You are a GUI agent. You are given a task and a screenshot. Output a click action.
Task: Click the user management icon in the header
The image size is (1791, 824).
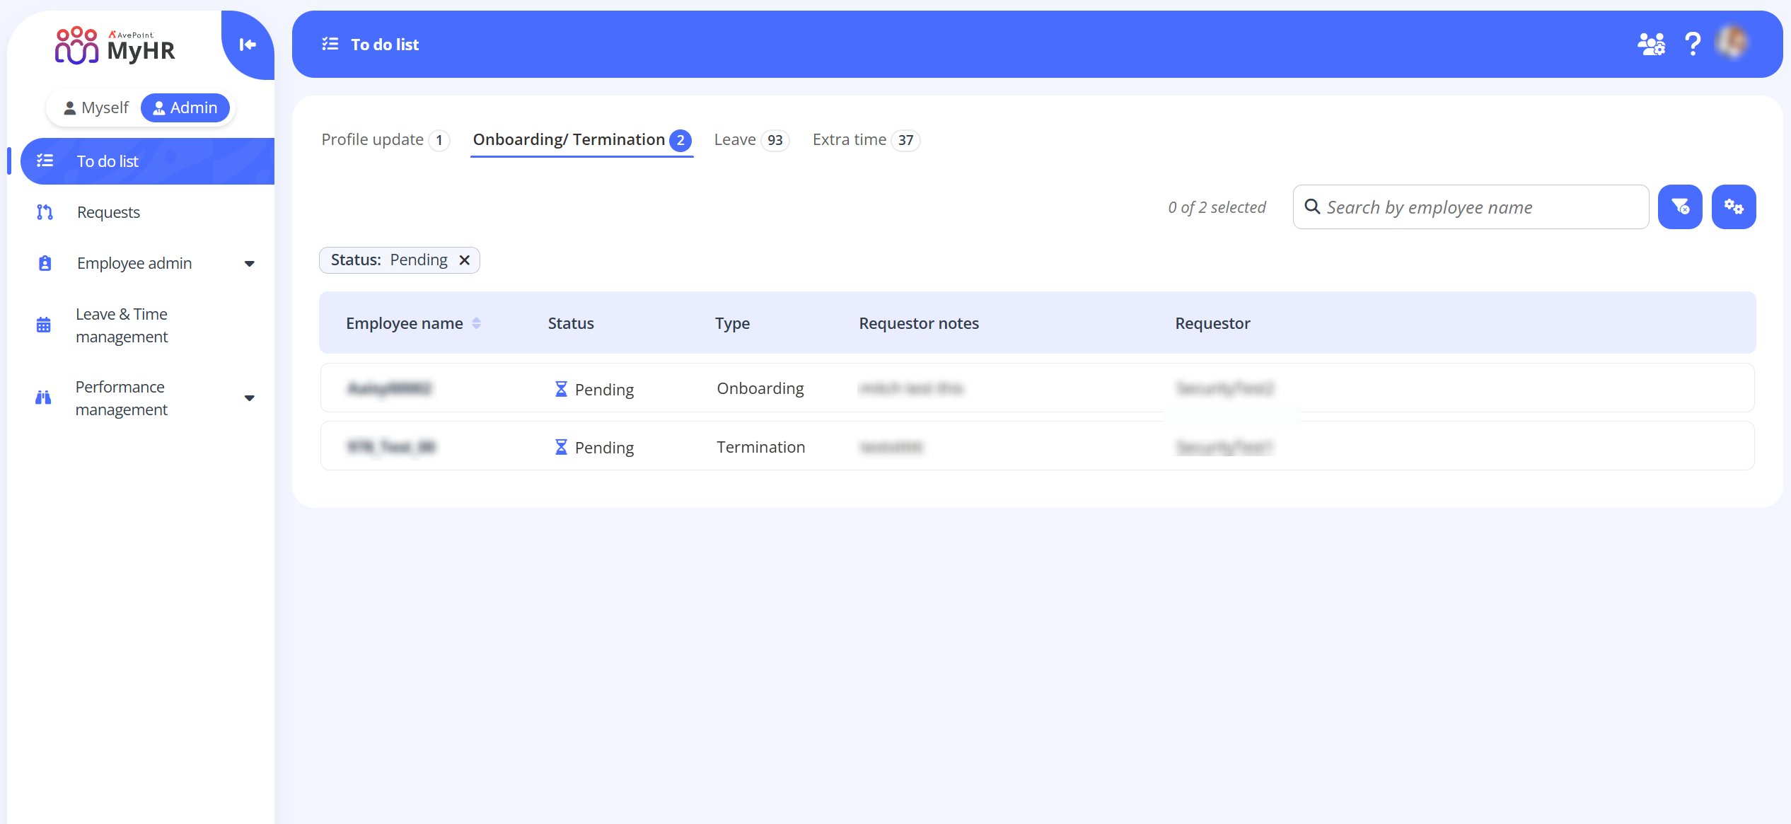(1651, 43)
